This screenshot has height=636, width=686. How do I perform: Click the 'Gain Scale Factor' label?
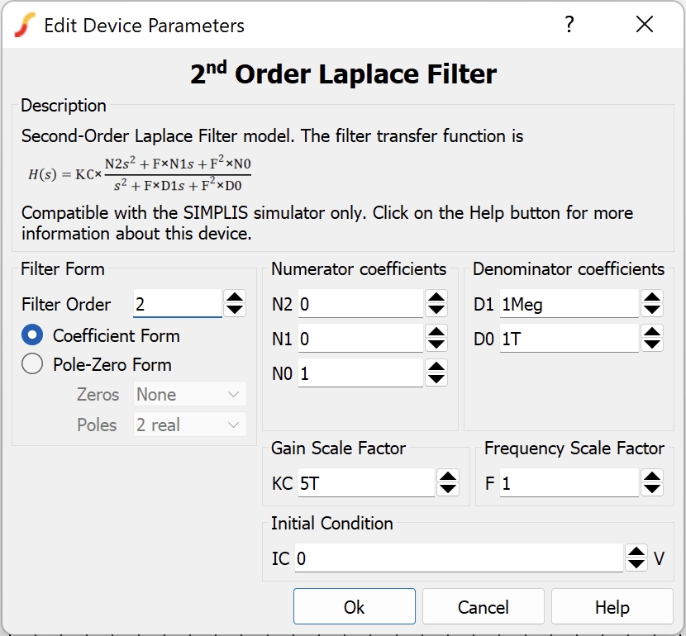(x=338, y=448)
